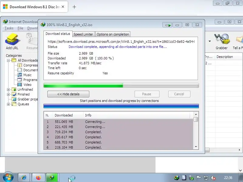Click the N. column header
This screenshot has width=243, height=182.
click(x=48, y=115)
